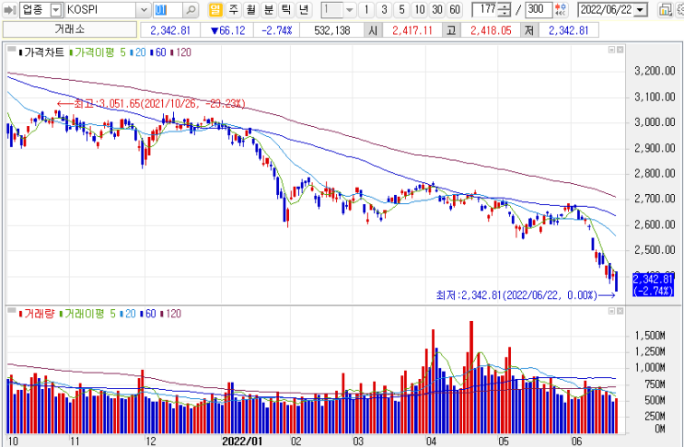The width and height of the screenshot is (684, 447).
Task: Click the 거래량 legend label
Action: pyautogui.click(x=39, y=314)
